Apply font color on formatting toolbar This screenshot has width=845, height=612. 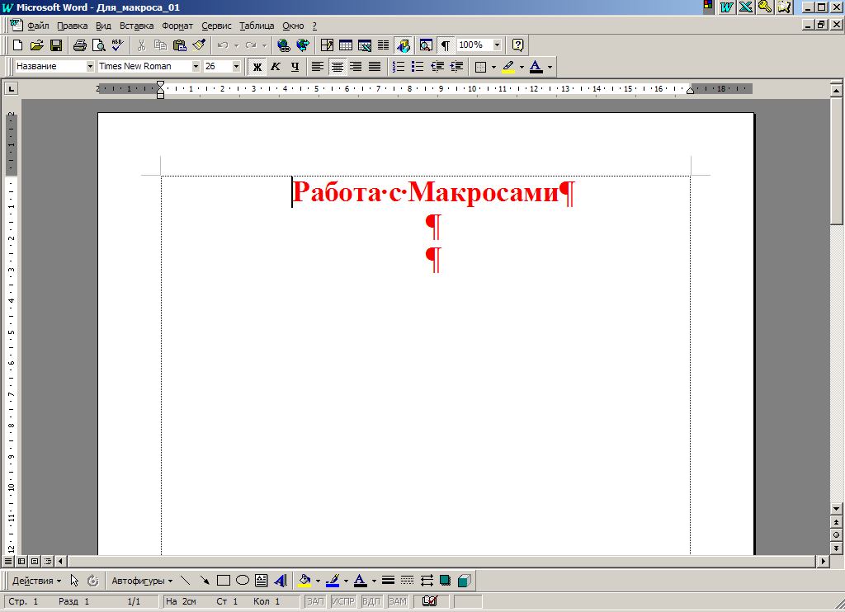coord(536,67)
